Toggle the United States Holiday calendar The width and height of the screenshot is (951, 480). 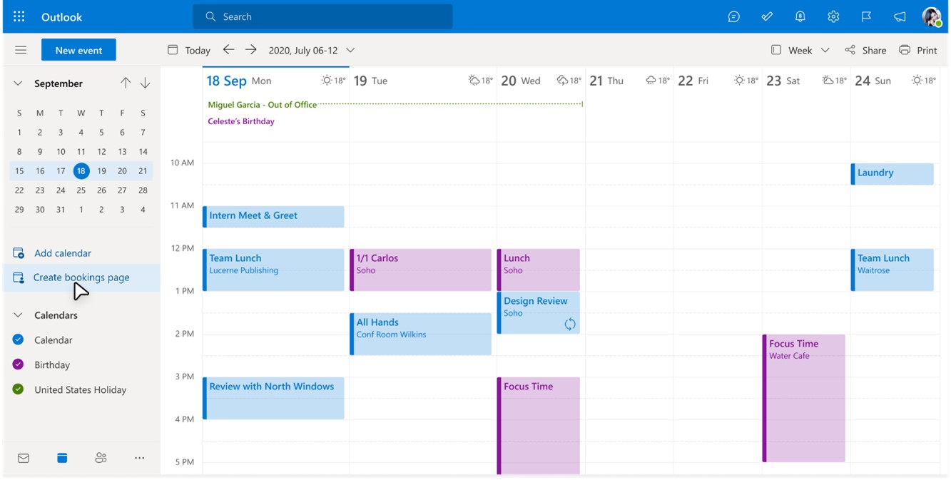16,389
